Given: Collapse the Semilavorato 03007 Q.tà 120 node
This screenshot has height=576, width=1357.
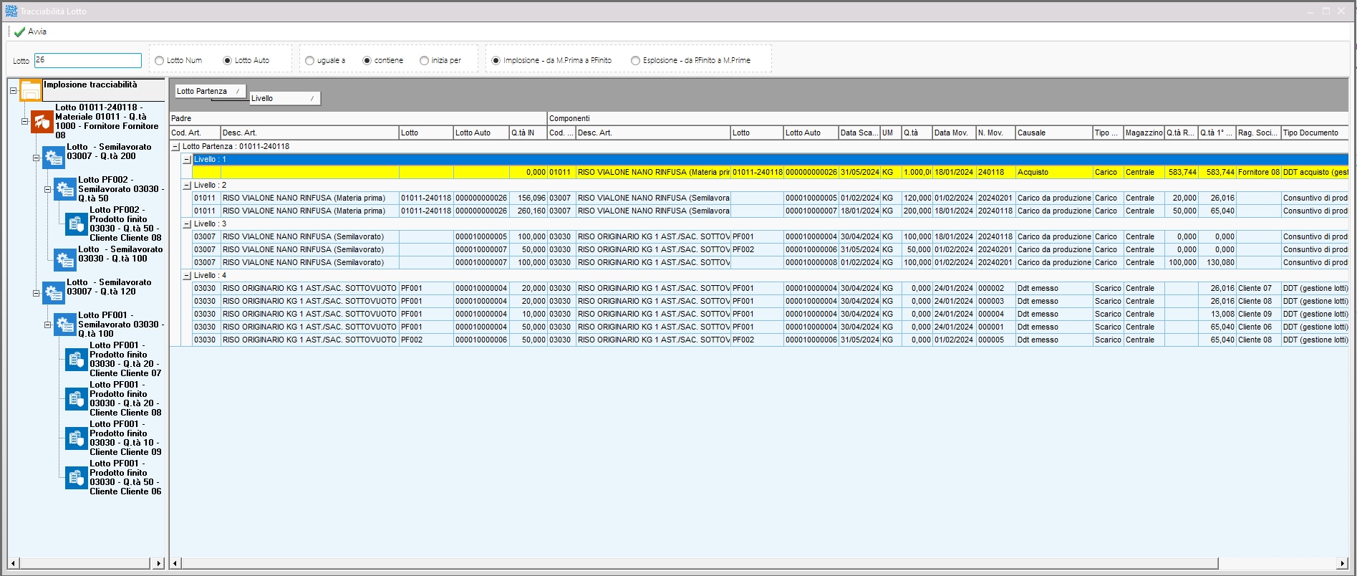Looking at the screenshot, I should pyautogui.click(x=36, y=293).
